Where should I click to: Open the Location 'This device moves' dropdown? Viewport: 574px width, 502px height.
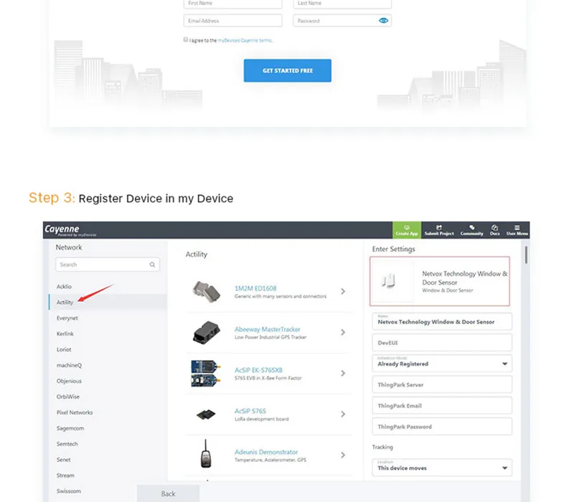442,468
